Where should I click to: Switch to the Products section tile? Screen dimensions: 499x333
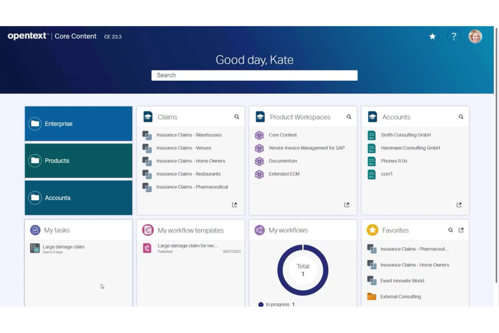click(78, 161)
